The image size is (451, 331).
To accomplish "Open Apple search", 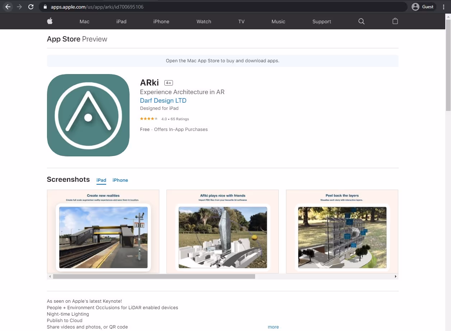I will [x=361, y=21].
